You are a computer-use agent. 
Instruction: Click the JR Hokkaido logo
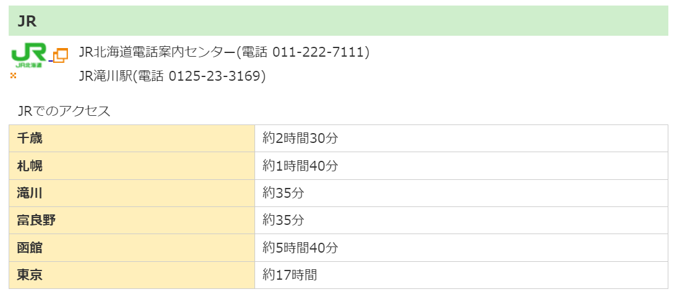29,55
